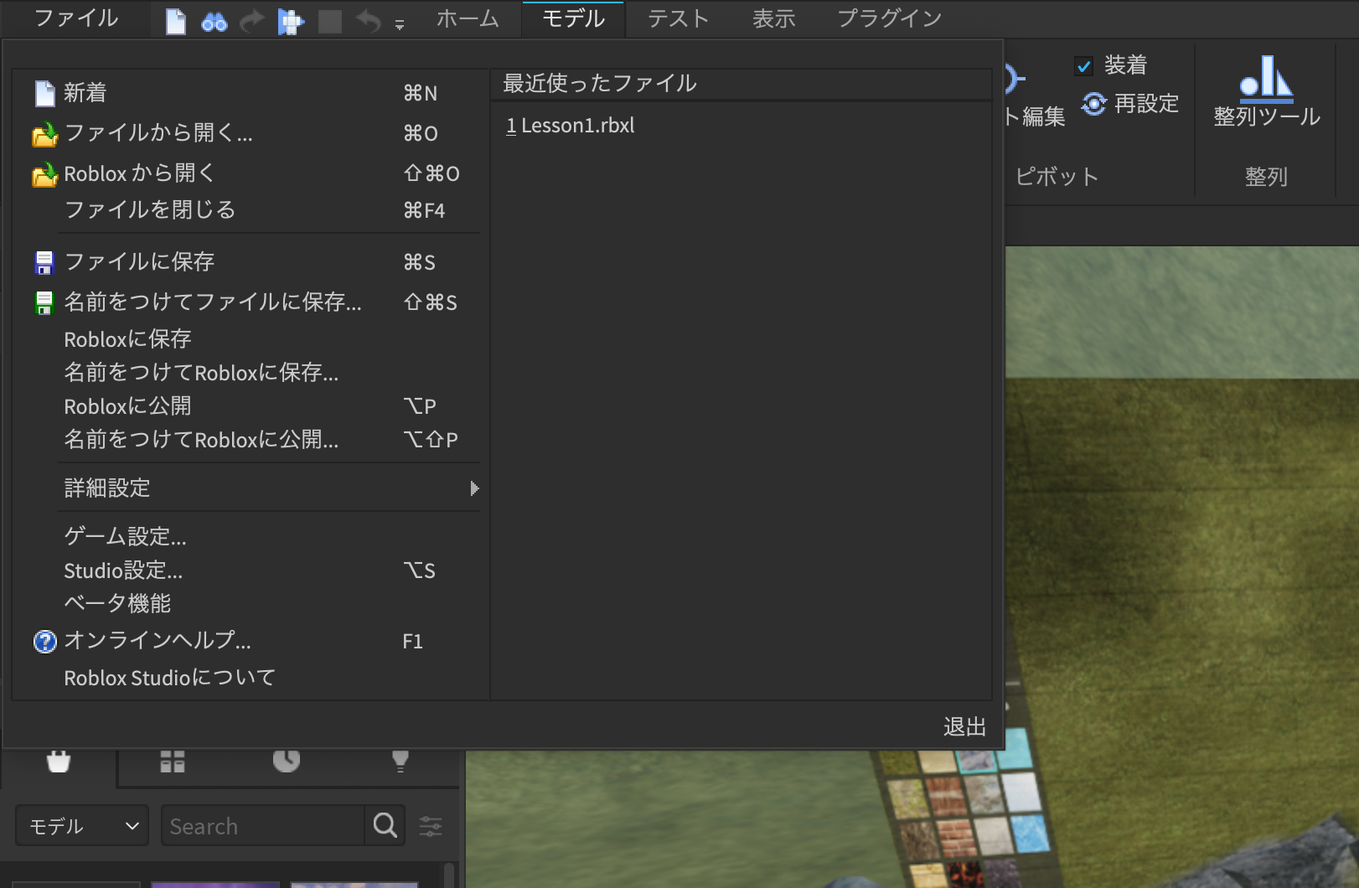Choose 名前をつけてファイルに保存...

point(250,302)
